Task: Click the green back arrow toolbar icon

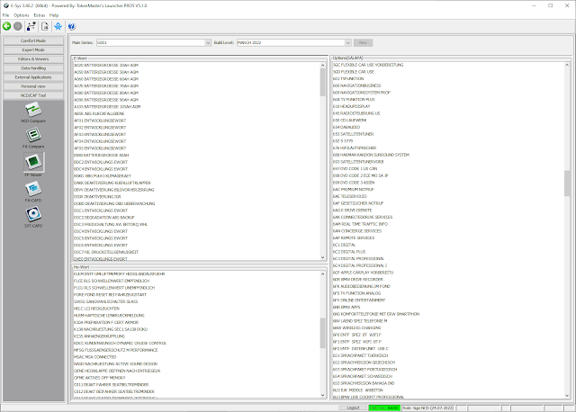Action: tap(6, 26)
